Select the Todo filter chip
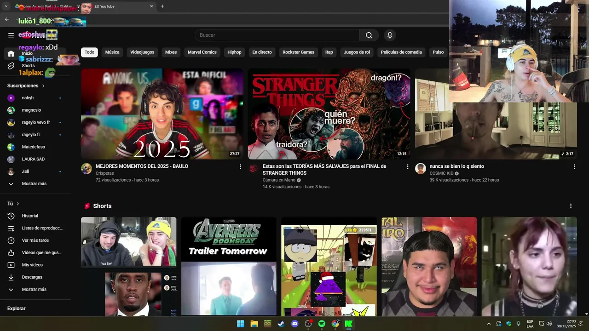Image resolution: width=589 pixels, height=331 pixels. 89,52
